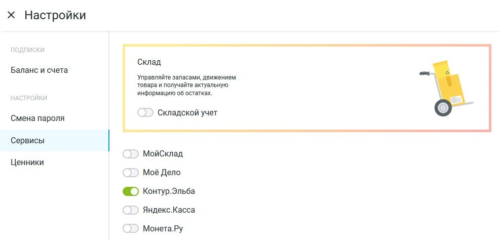Screen dimensions: 499x240
Task: Disable the Контур.Эльба toggle
Action: (131, 191)
